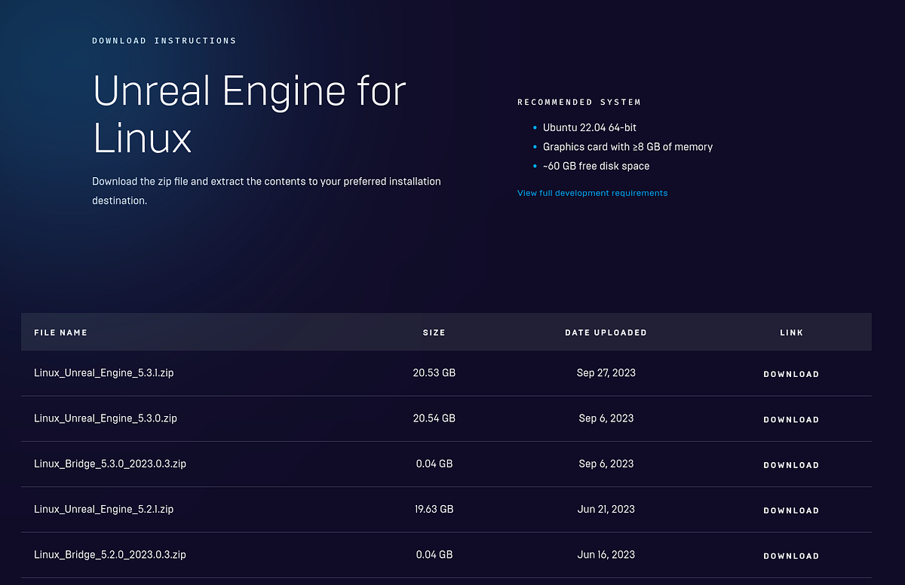Download Linux_Unreal_Engine_5.3.1.zip
The image size is (905, 585).
(791, 374)
